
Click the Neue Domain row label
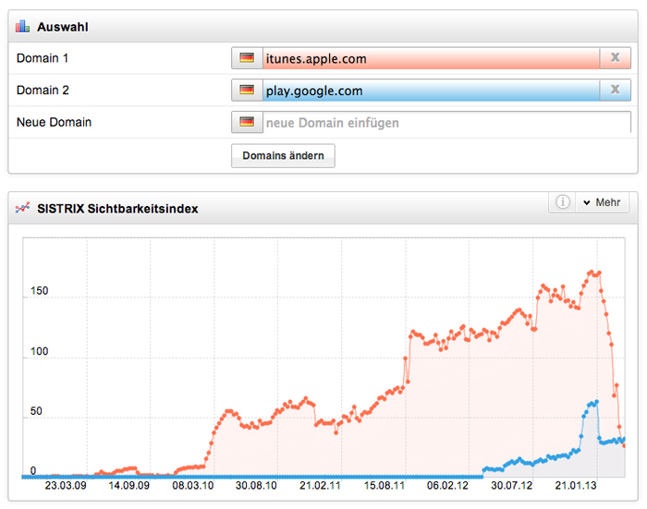(x=54, y=122)
